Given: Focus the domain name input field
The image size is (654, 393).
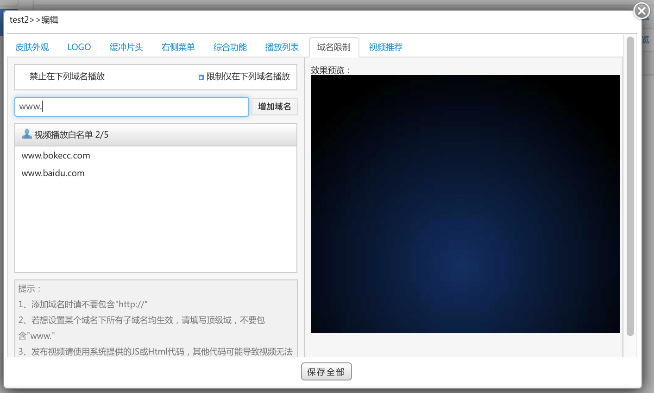Looking at the screenshot, I should pos(132,107).
